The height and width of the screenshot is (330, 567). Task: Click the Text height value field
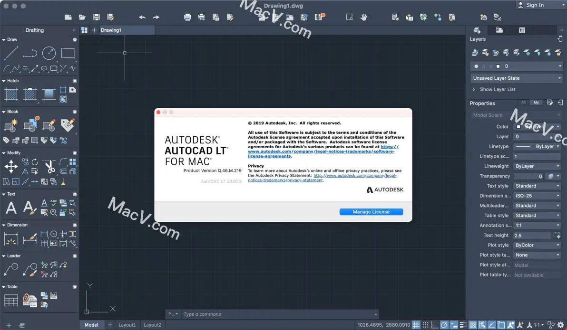point(532,236)
